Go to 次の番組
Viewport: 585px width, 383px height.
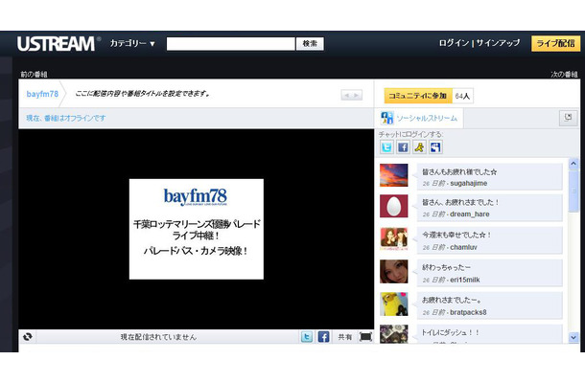coord(564,74)
